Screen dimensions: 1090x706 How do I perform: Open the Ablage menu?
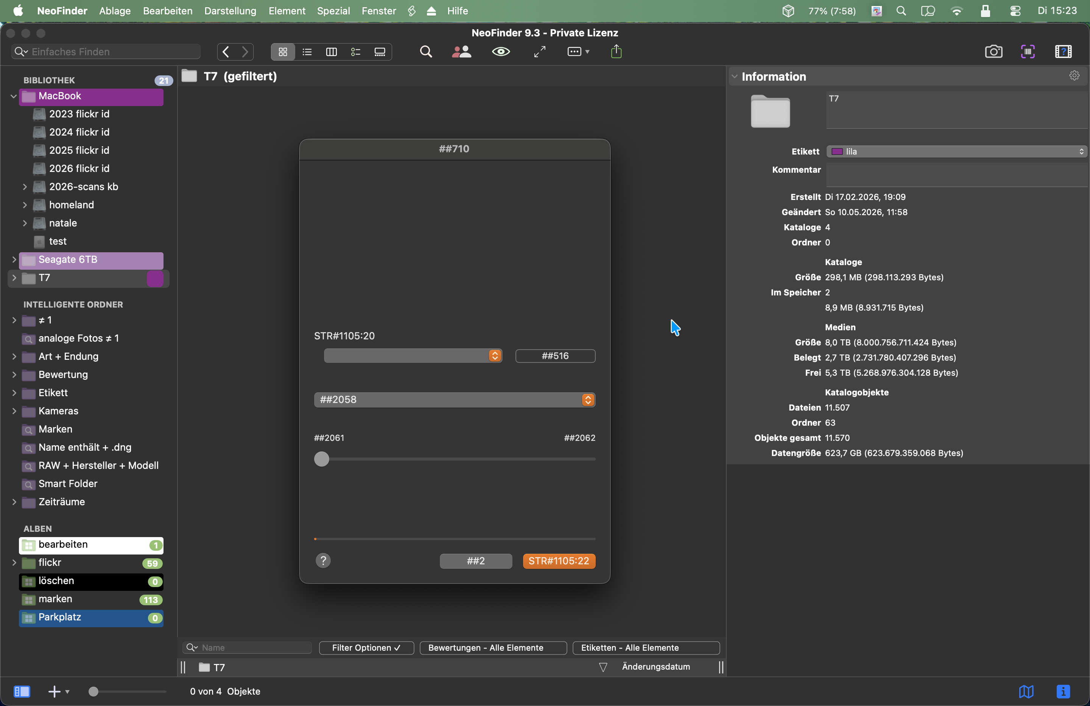(x=115, y=11)
